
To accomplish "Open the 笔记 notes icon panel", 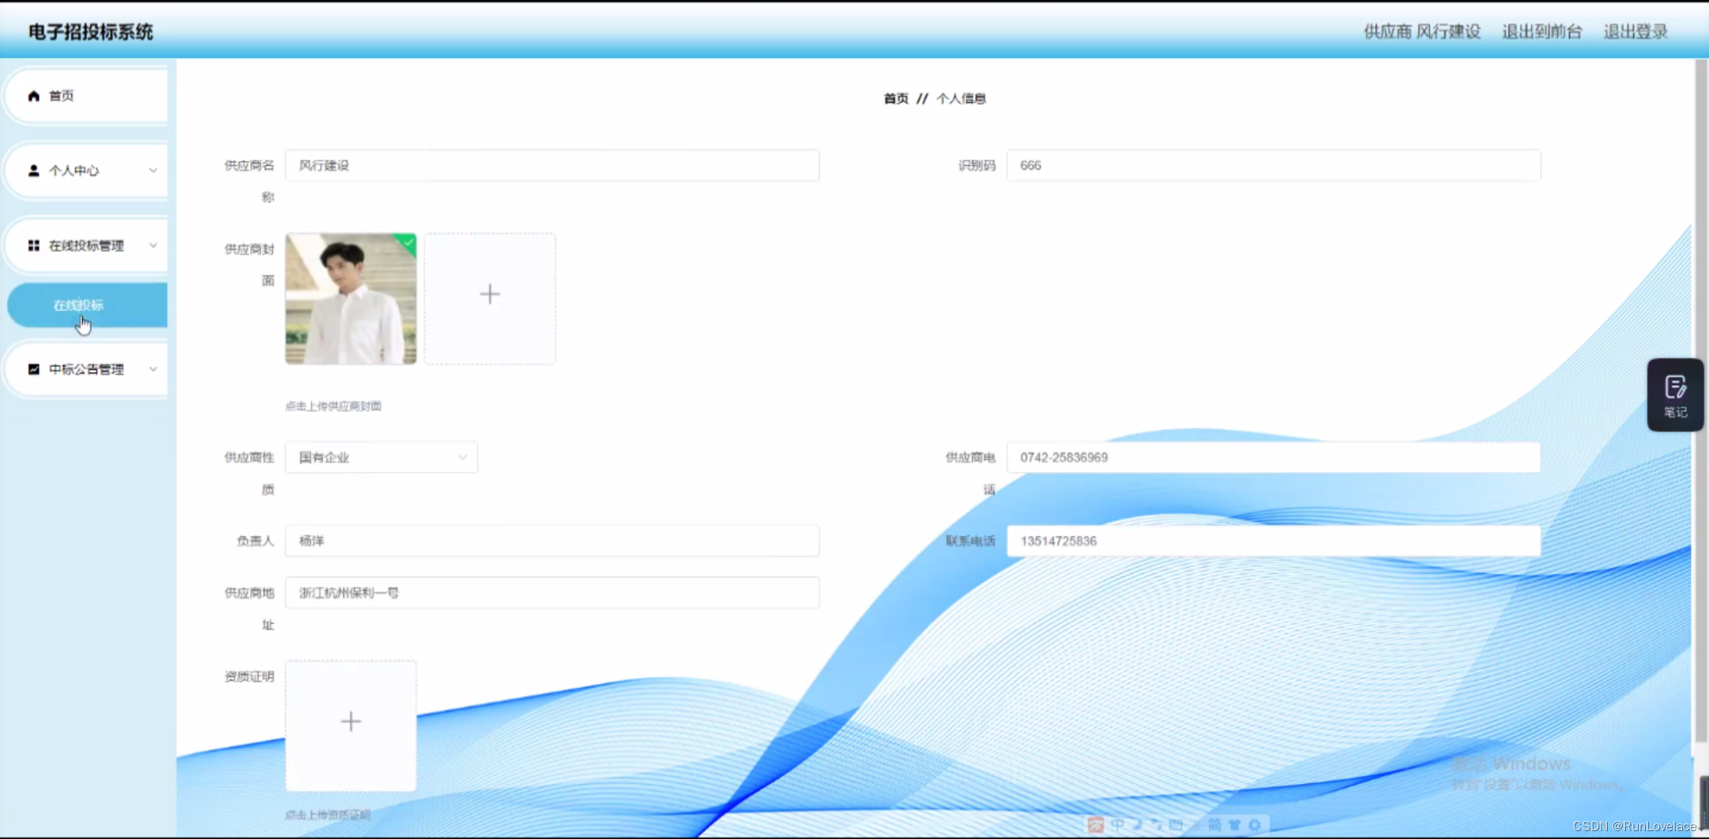I will (x=1675, y=395).
